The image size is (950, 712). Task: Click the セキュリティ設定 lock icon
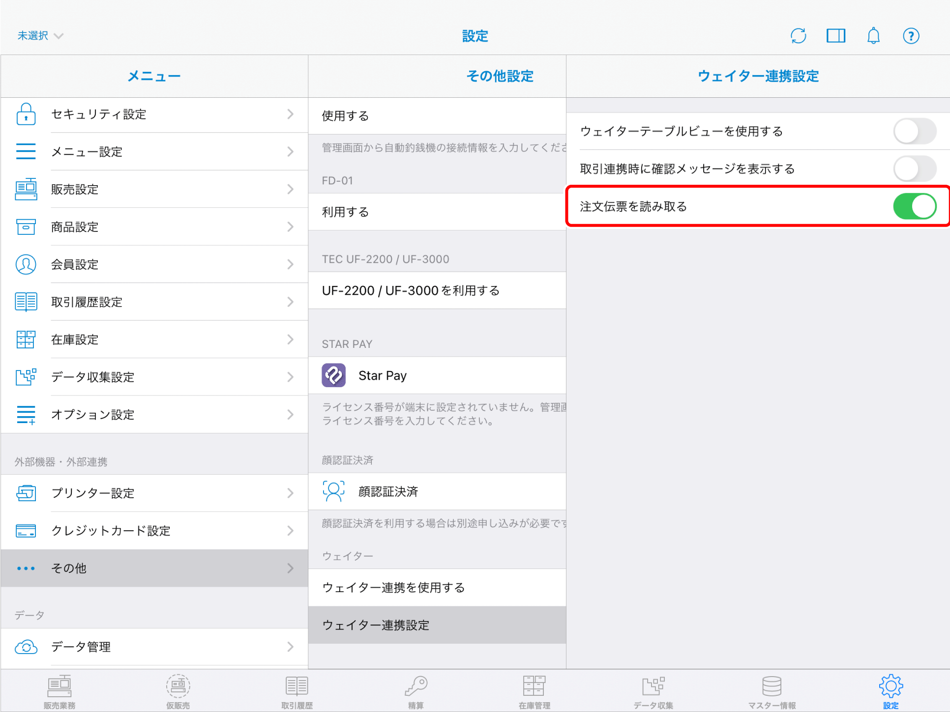click(x=26, y=114)
